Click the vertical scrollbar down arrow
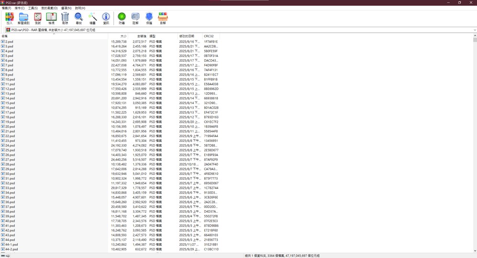This screenshot has width=477, height=258. (475, 251)
